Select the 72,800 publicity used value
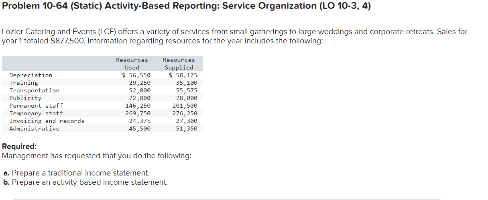The width and height of the screenshot is (488, 200). point(140,98)
